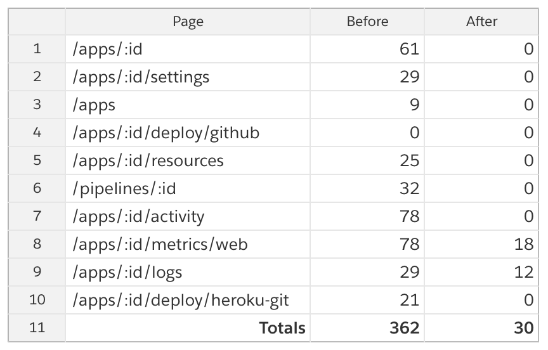
Task: Click the /apps/:id/deploy/heroku-git cell
Action: point(188,300)
